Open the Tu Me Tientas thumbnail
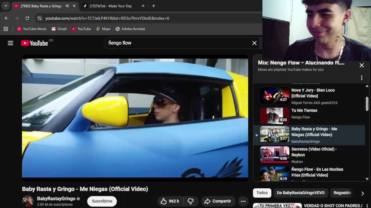371x208 pixels. [x=274, y=116]
